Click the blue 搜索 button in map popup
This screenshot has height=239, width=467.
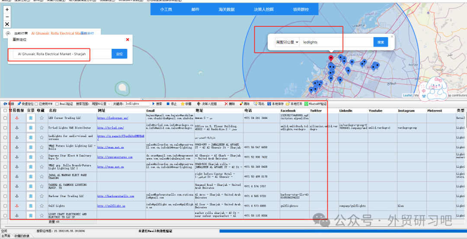point(381,42)
